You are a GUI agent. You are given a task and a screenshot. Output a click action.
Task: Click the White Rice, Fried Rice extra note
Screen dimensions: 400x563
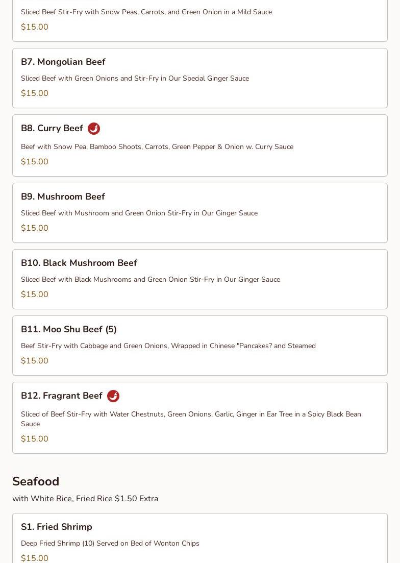pyautogui.click(x=85, y=499)
